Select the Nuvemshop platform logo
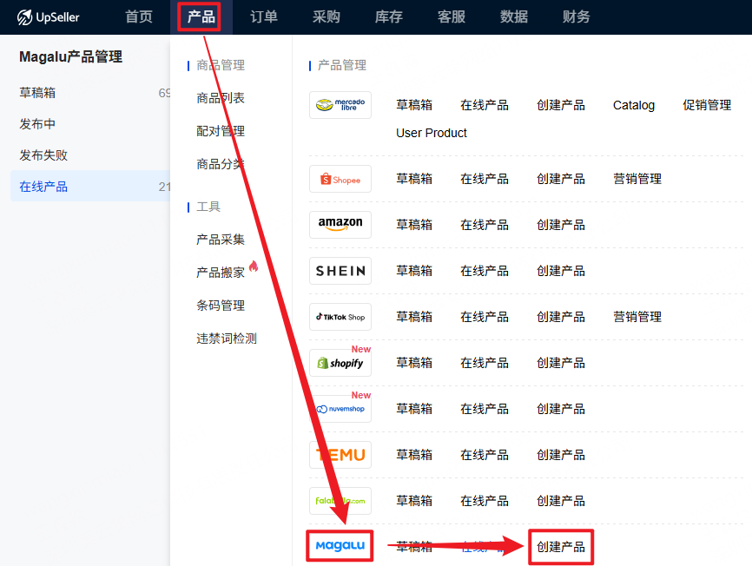 pyautogui.click(x=340, y=409)
